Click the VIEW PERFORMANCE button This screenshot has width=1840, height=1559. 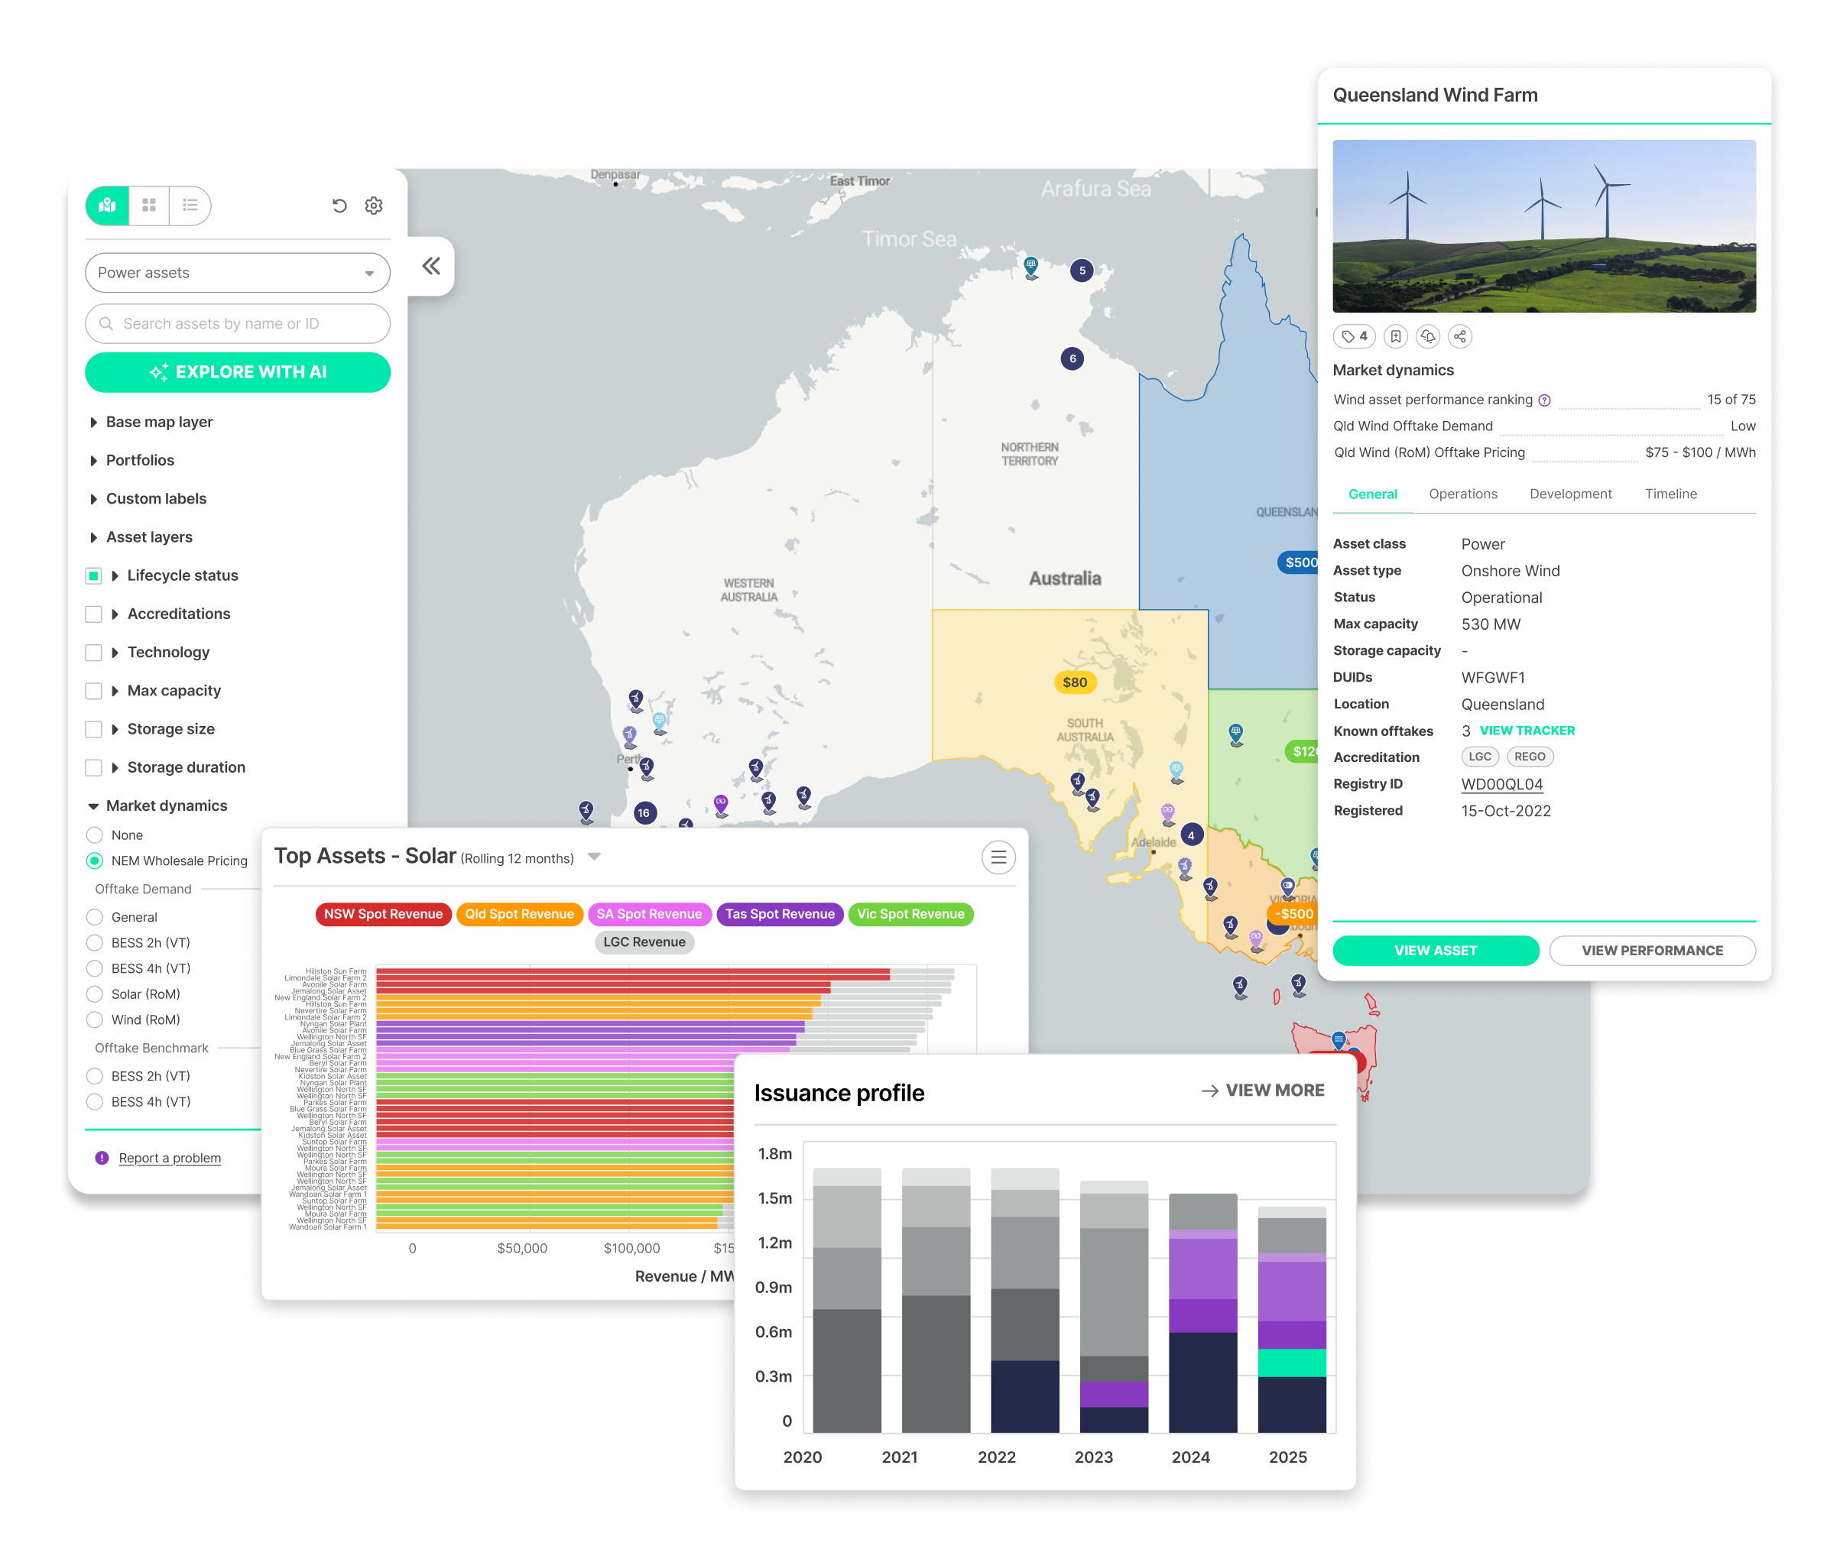(1652, 951)
